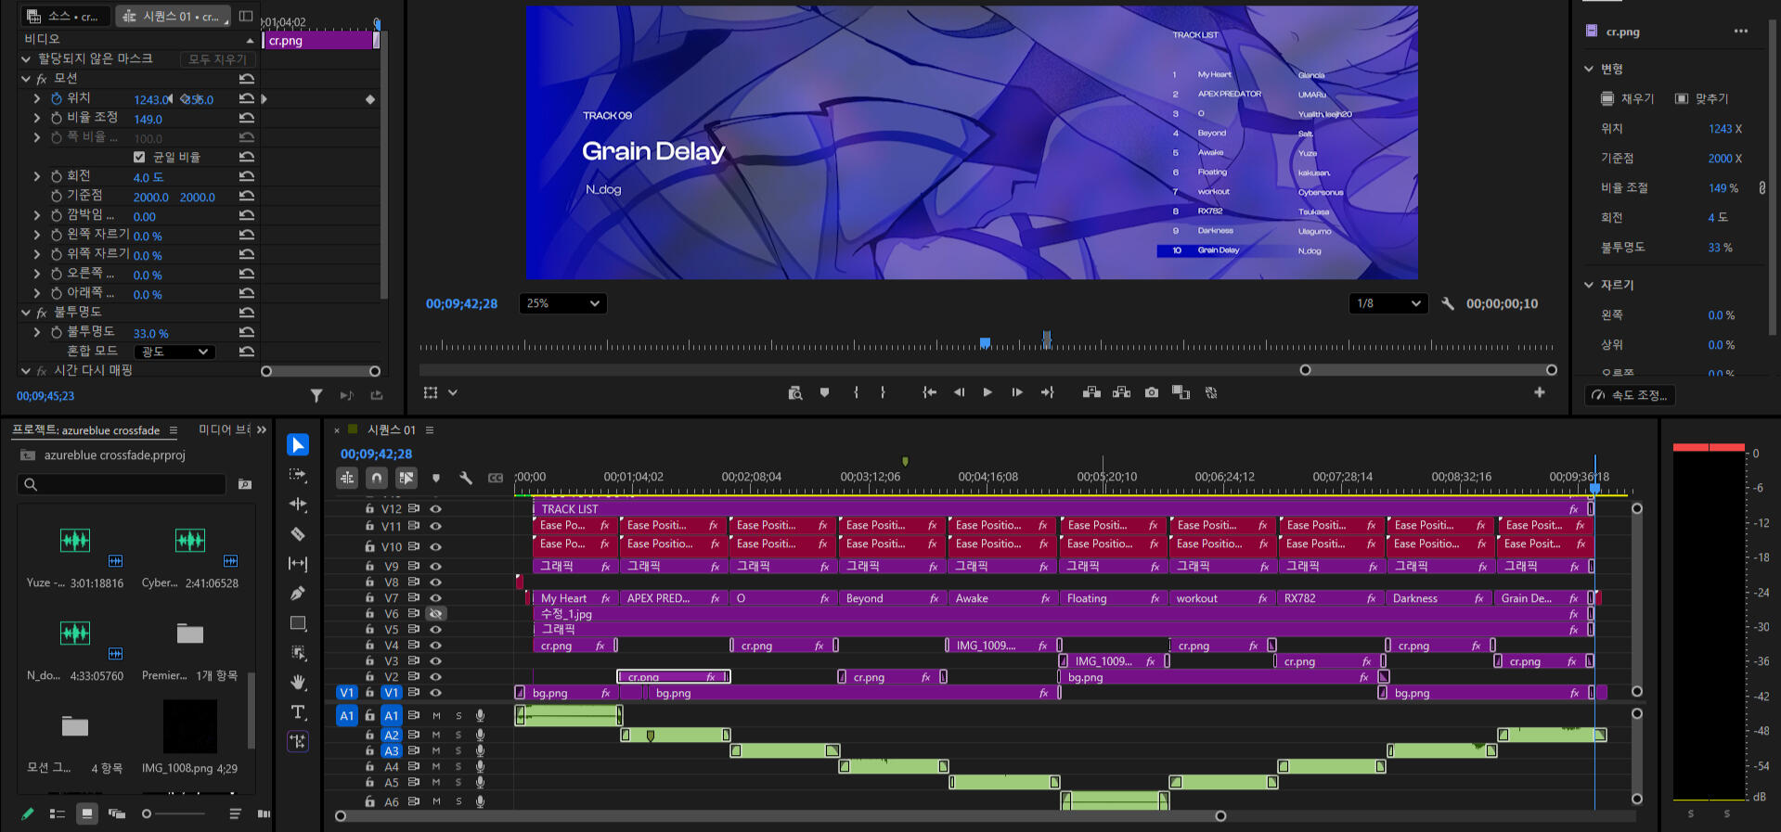
Task: Show the hidden V6 track
Action: [x=435, y=614]
